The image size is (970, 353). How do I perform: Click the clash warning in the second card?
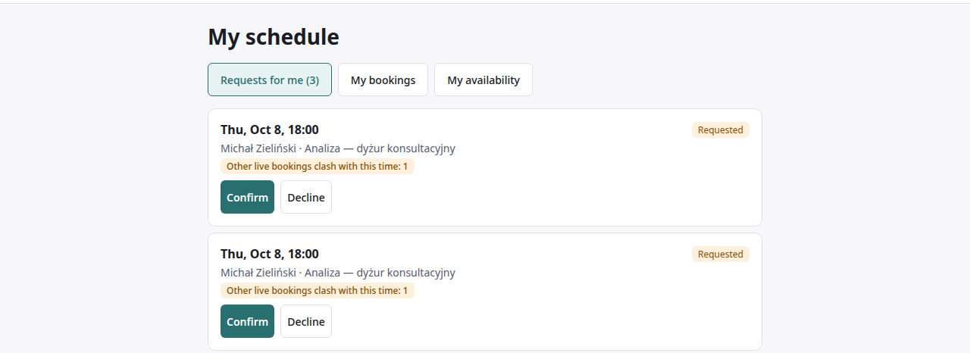click(318, 290)
